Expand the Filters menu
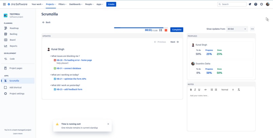Screen dimensions: 273x138 62,4
